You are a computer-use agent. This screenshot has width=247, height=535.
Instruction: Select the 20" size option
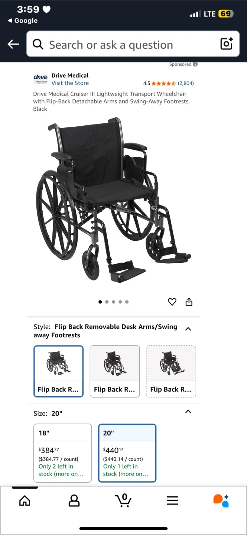click(127, 453)
